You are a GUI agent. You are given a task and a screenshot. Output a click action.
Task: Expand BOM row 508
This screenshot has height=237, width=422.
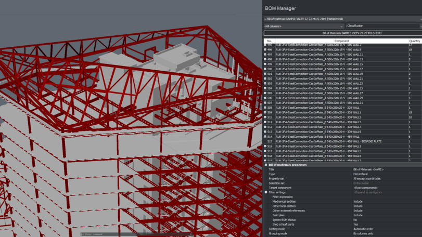pyautogui.click(x=265, y=108)
